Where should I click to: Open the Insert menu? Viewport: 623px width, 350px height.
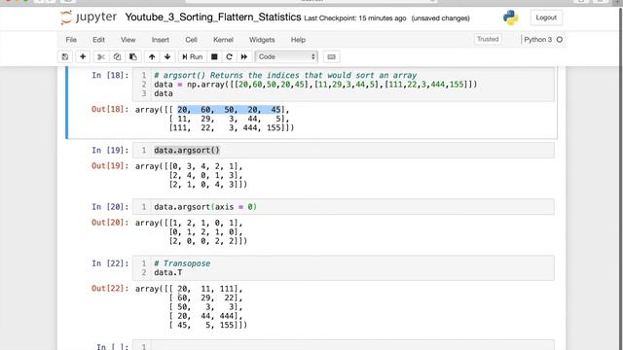click(160, 40)
